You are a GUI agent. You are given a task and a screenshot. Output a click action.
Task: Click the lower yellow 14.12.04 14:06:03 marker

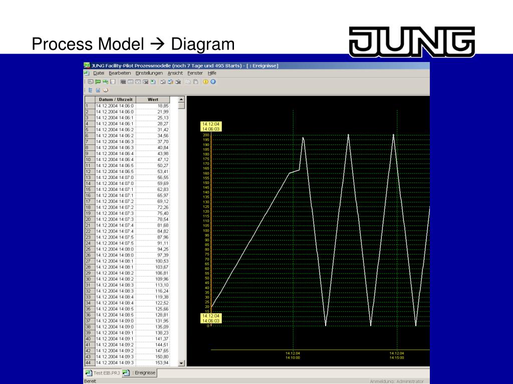[211, 318]
